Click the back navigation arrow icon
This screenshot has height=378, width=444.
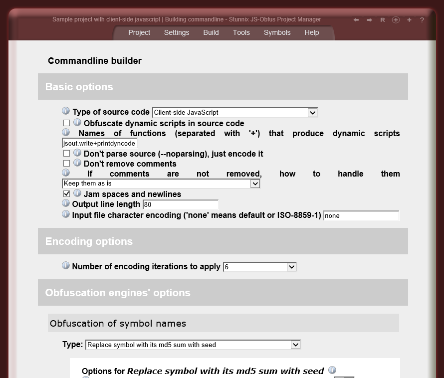point(355,19)
